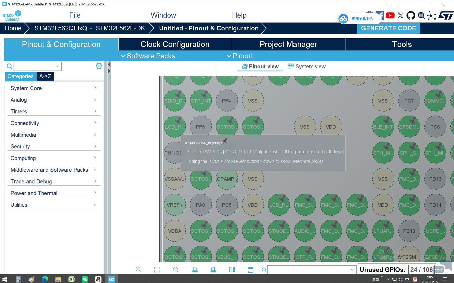Rotate the chip view counter-clockwise

tap(213, 270)
